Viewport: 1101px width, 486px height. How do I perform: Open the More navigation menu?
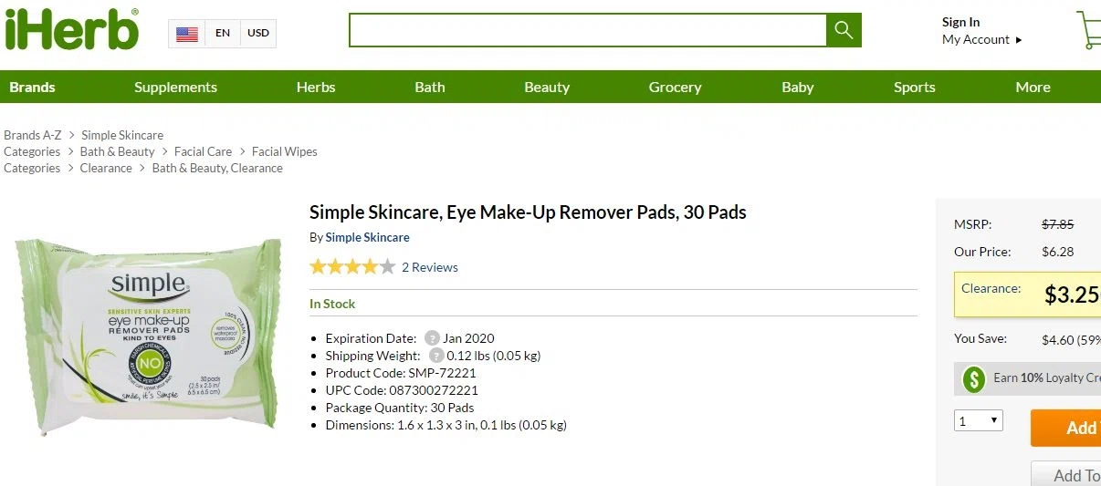[x=1033, y=88]
